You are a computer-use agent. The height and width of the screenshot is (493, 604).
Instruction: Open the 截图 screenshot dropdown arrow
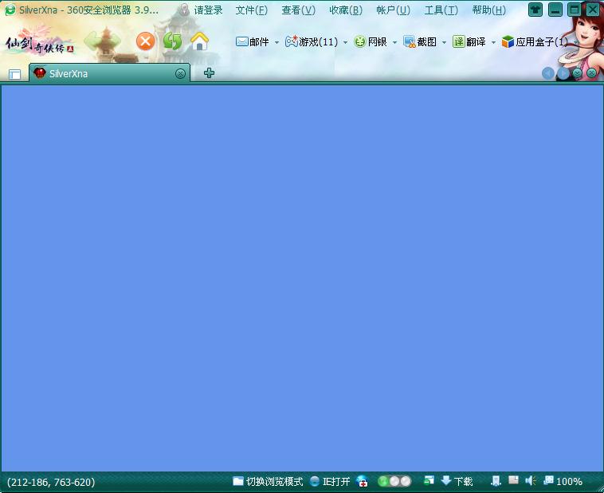444,42
